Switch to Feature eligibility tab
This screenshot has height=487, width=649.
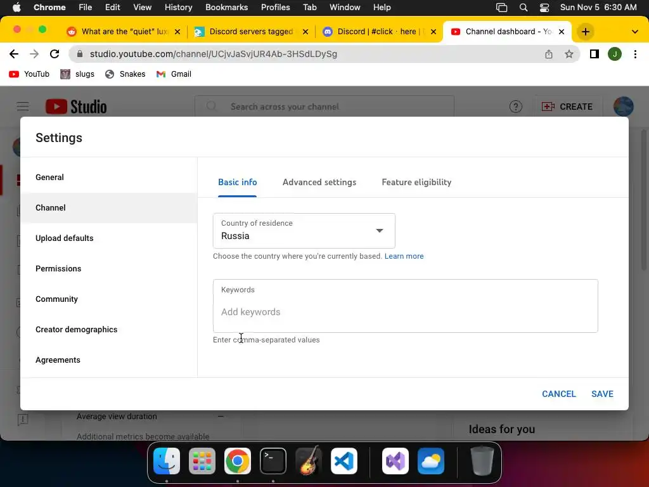pos(416,182)
